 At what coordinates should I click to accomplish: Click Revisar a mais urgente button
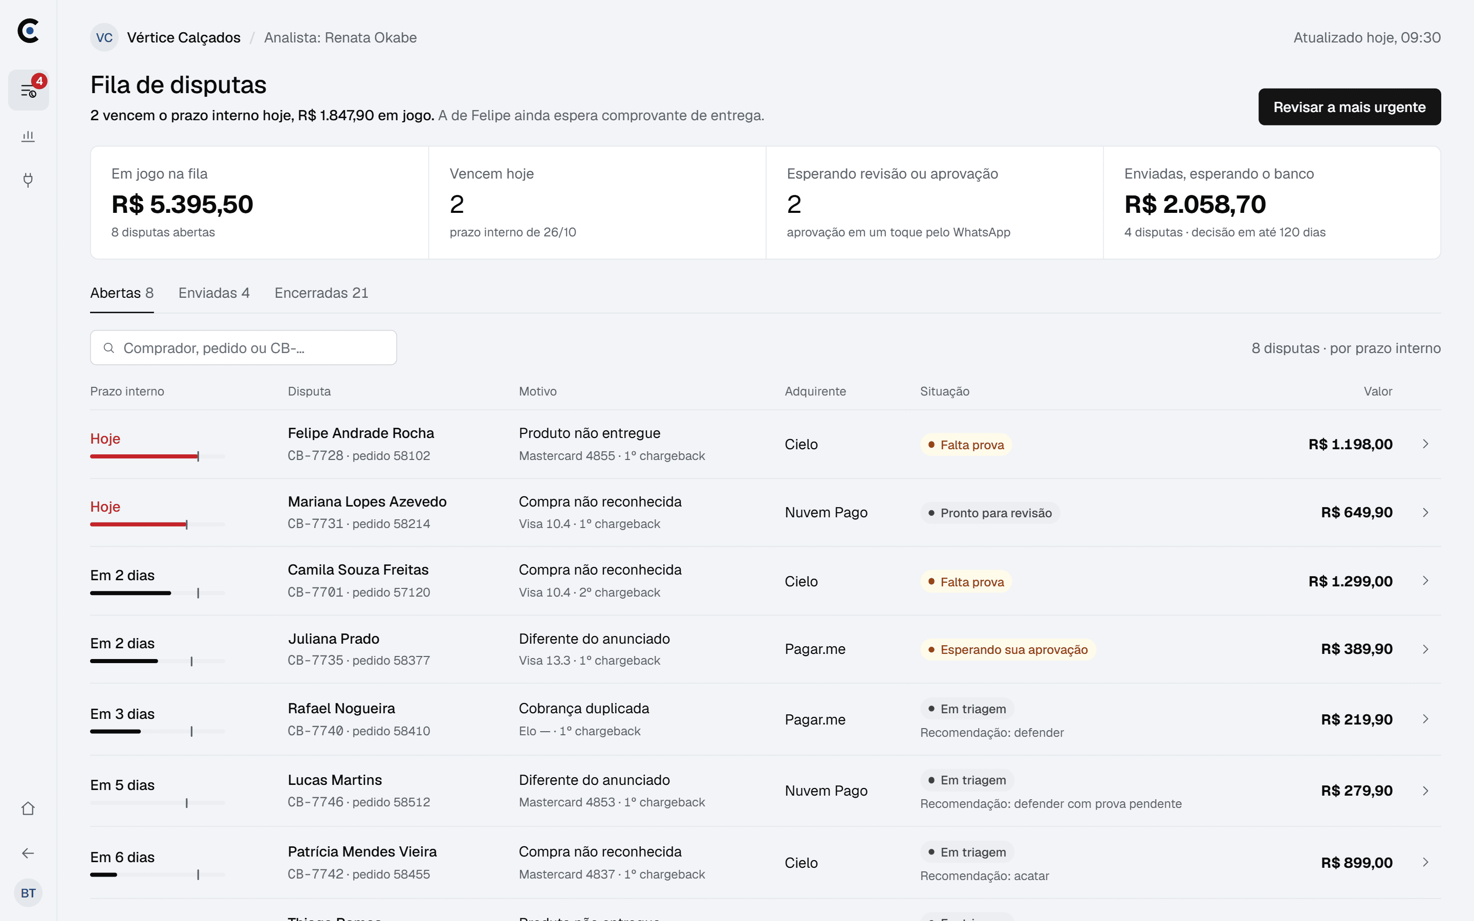(1349, 107)
